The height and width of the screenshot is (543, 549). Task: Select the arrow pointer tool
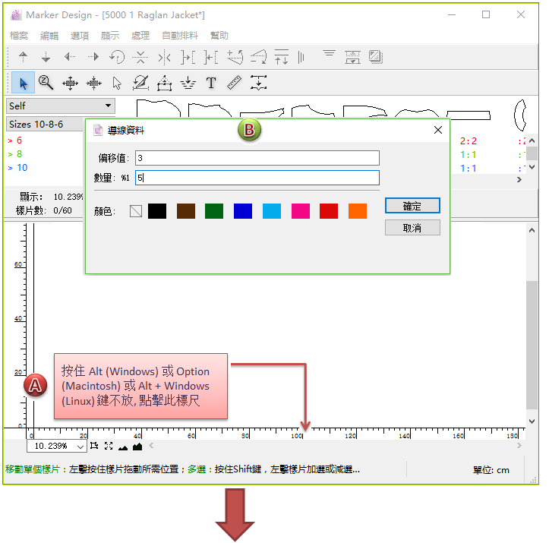tap(23, 83)
